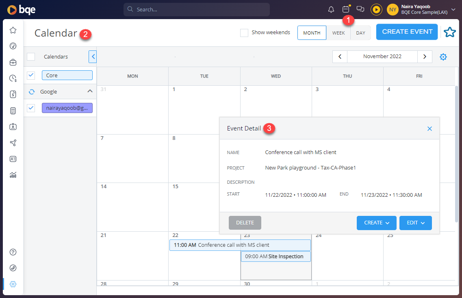The width and height of the screenshot is (462, 298).
Task: Click the NY user avatar
Action: [393, 9]
